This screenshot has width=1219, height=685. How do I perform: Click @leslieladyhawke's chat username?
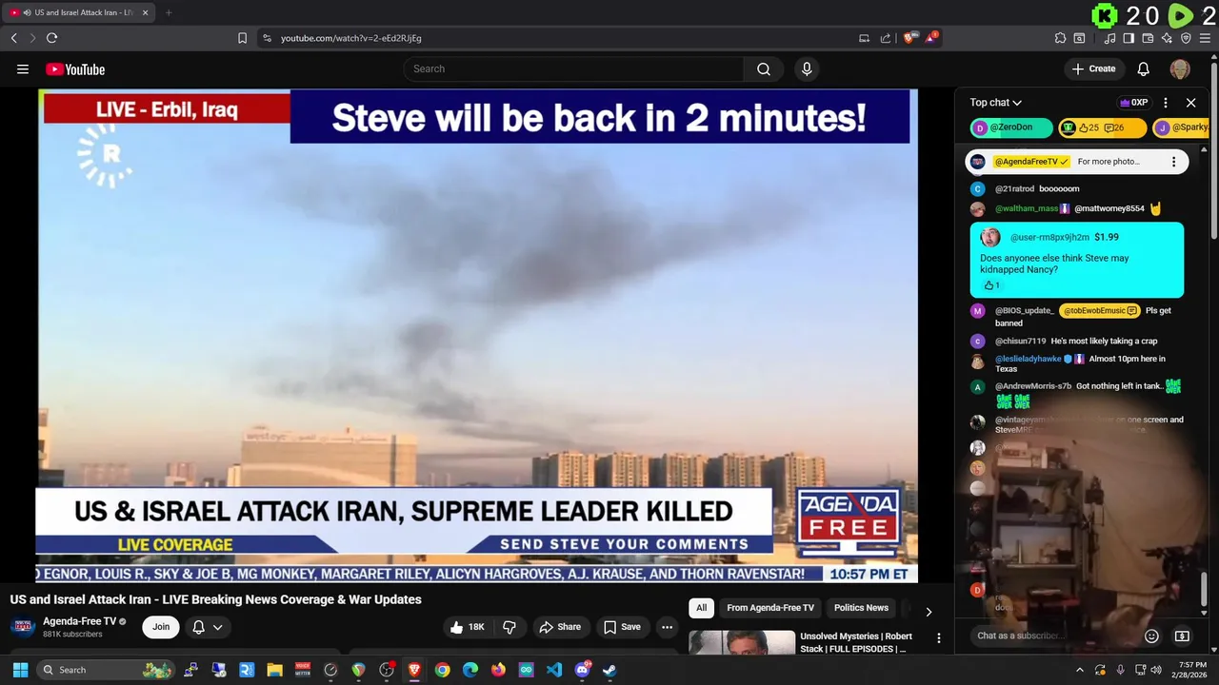pyautogui.click(x=1029, y=359)
